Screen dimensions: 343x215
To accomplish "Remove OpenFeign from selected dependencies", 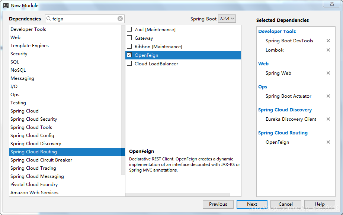I will click(328, 142).
